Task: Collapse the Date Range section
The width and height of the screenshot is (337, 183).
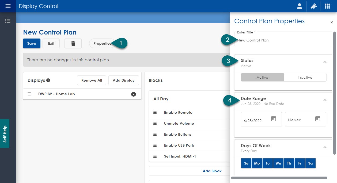Action: (325, 100)
